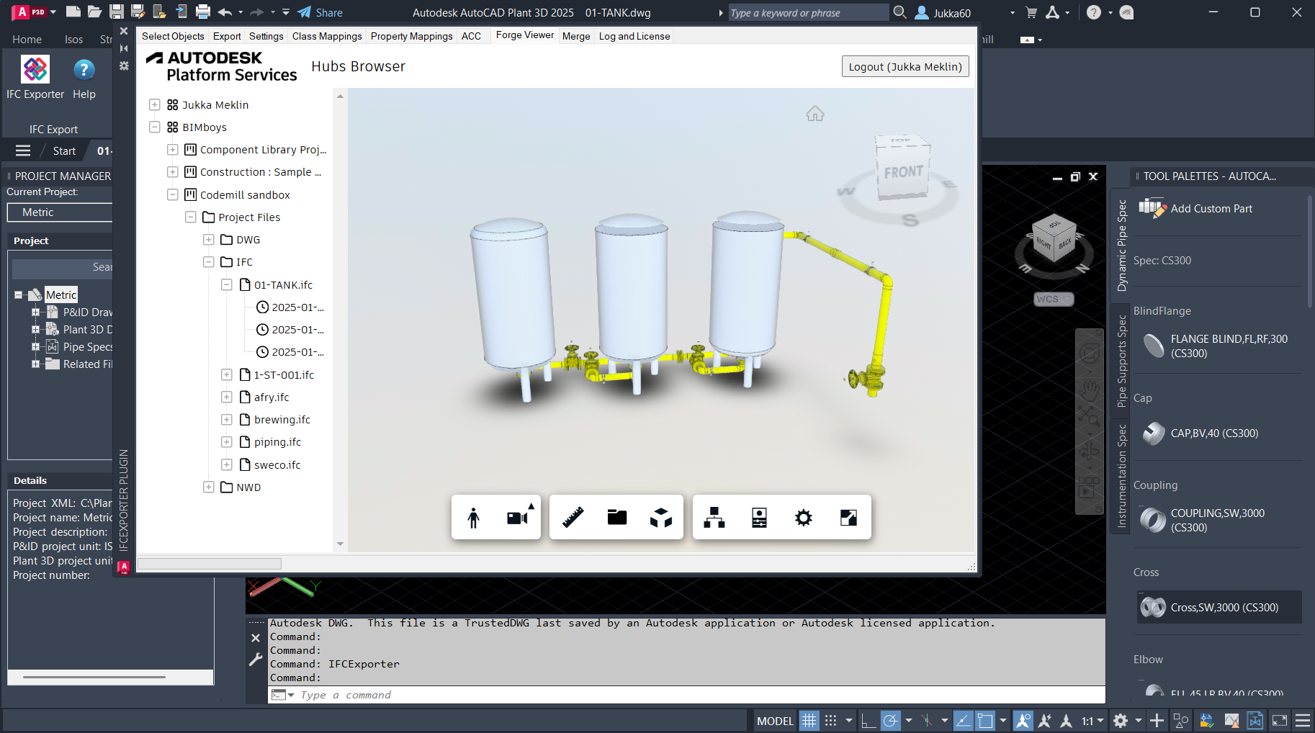Toggle Ortho mode in status bar

[x=869, y=721]
